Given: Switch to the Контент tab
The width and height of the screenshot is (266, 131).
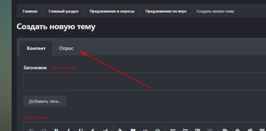Looking at the screenshot, I should [36, 48].
